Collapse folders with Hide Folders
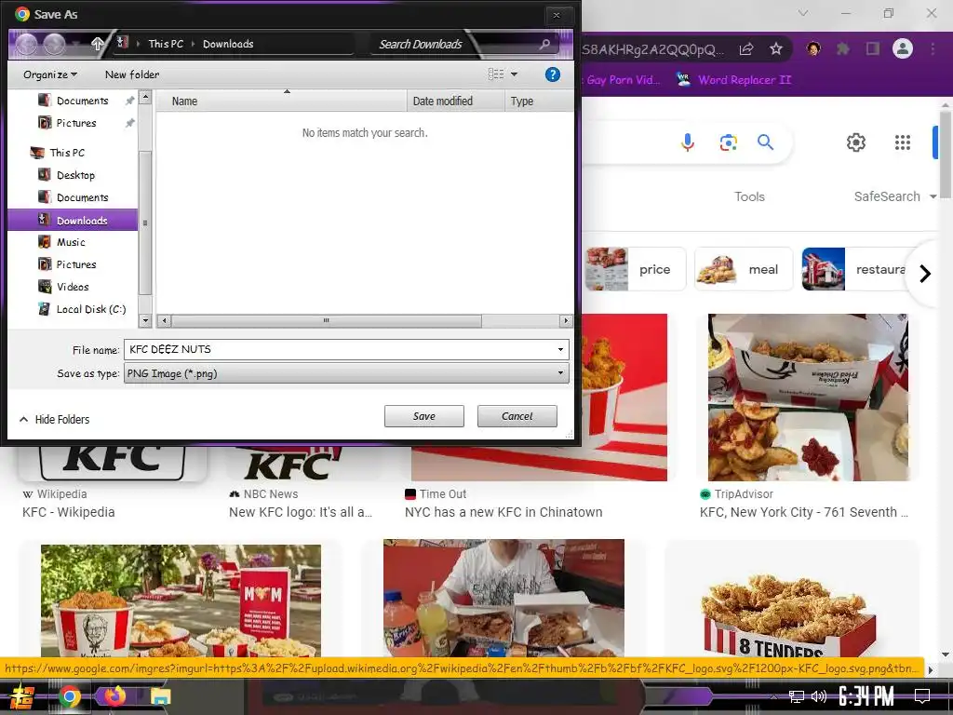Viewport: 953px width, 715px height. 55,420
